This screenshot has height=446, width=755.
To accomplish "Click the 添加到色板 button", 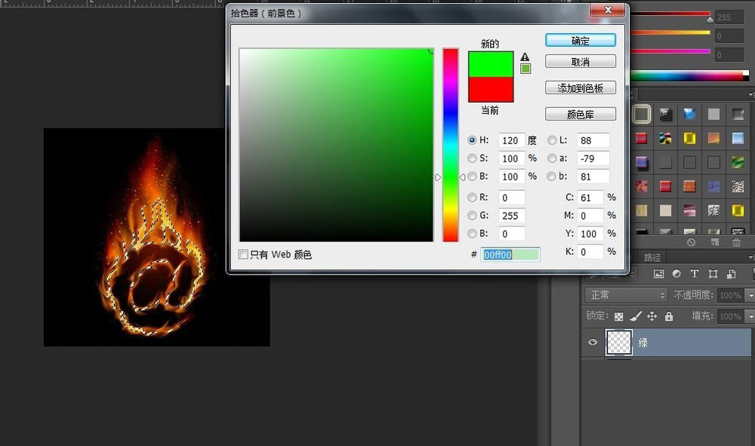I will [580, 88].
